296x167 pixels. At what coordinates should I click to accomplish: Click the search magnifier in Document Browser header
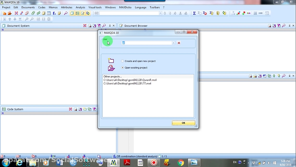point(284,26)
